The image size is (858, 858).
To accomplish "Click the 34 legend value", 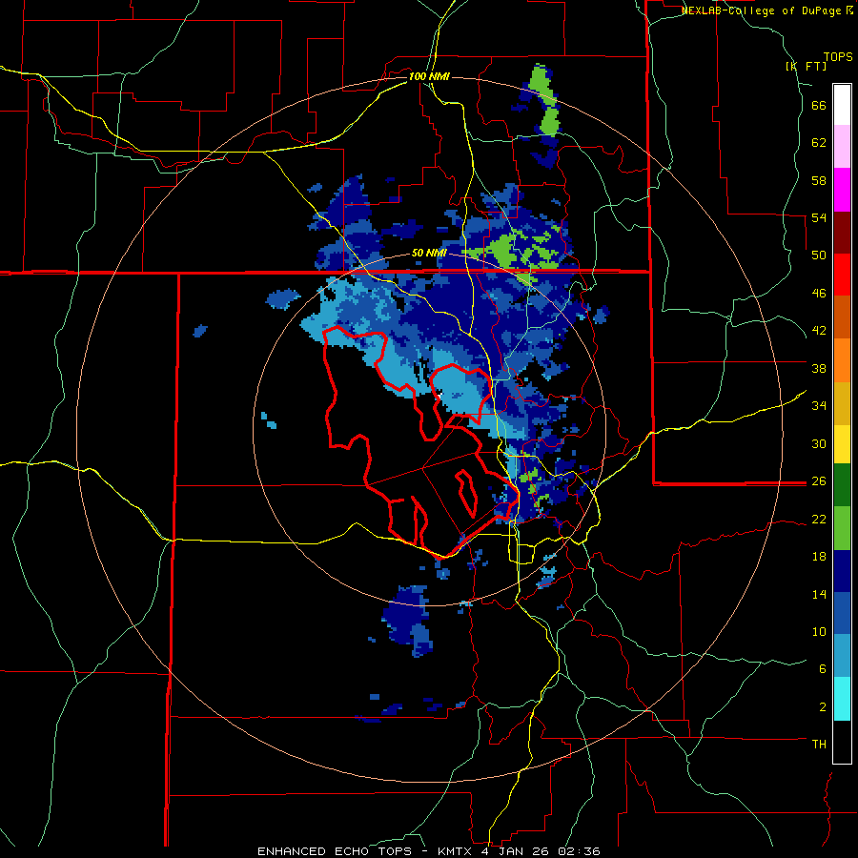I will click(x=819, y=405).
